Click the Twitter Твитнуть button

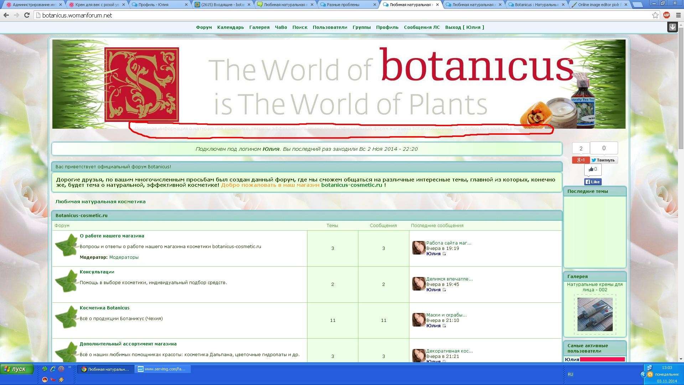[x=604, y=160]
